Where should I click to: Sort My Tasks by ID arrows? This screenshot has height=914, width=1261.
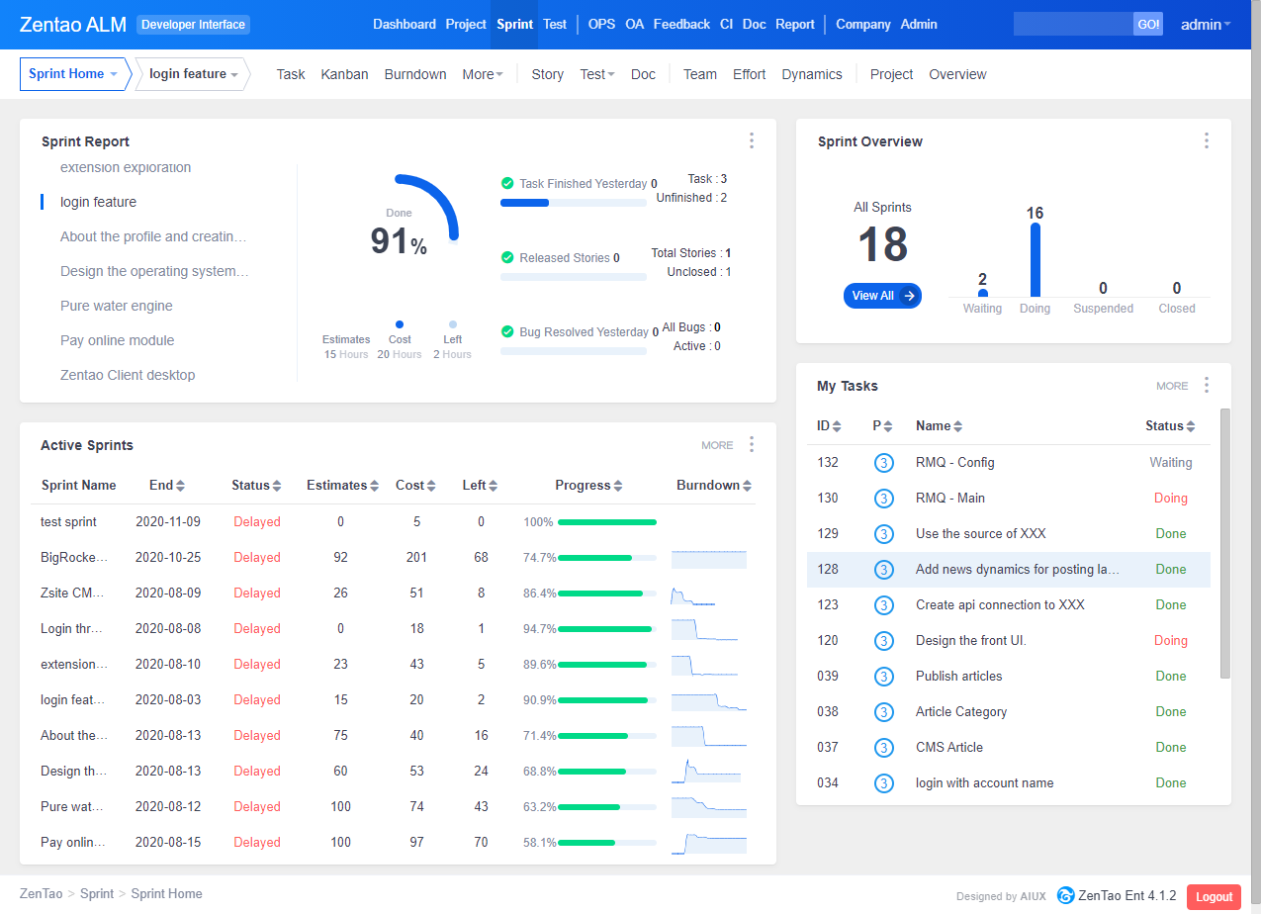837,426
